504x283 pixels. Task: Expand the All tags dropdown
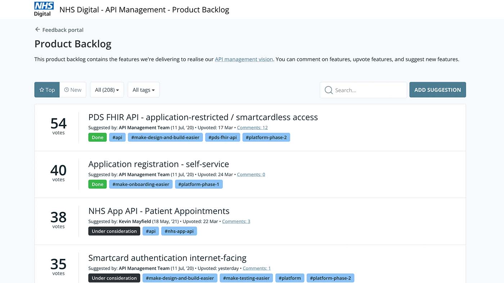pyautogui.click(x=144, y=90)
